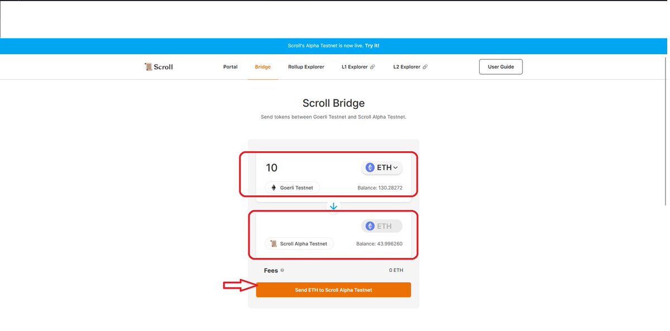This screenshot has height=331, width=670.
Task: Click the Goerli Testnet network chip
Action: [x=292, y=188]
